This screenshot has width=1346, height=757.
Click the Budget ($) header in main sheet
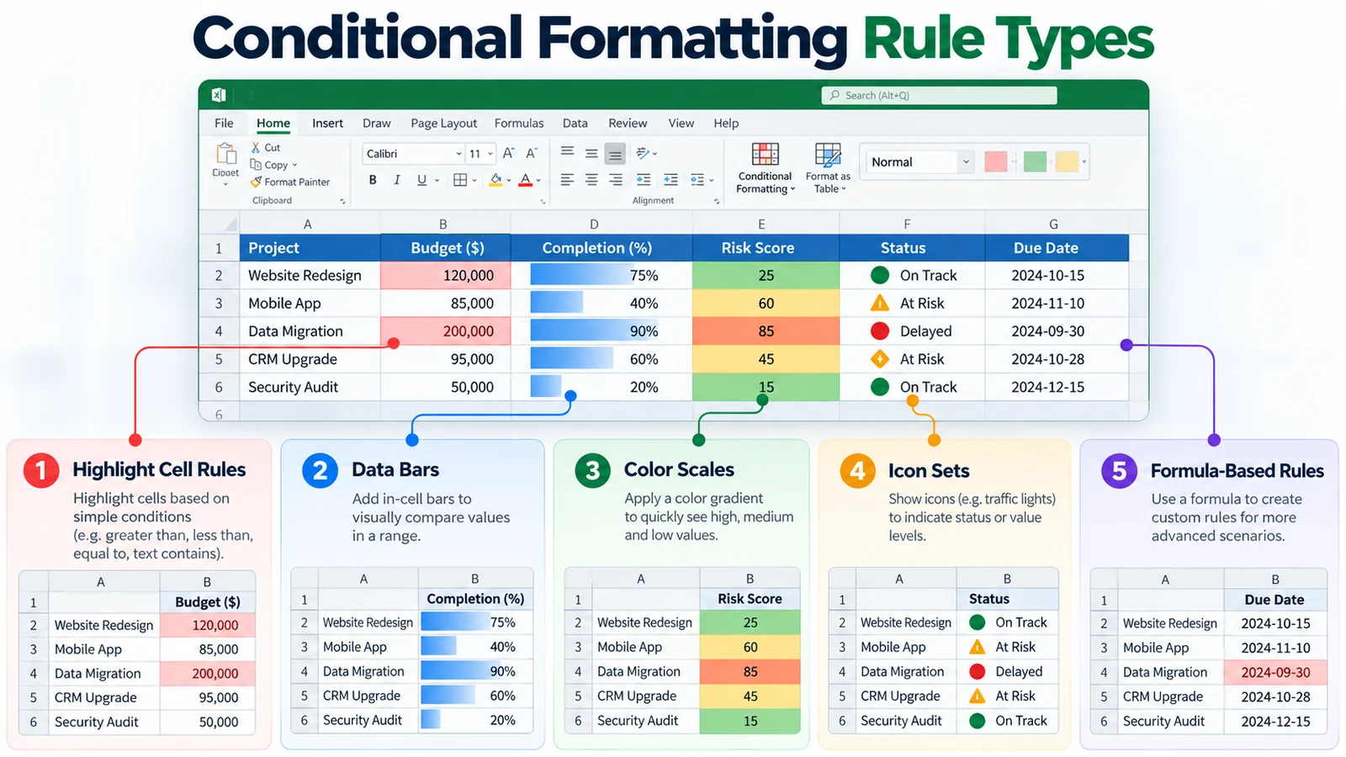point(446,248)
